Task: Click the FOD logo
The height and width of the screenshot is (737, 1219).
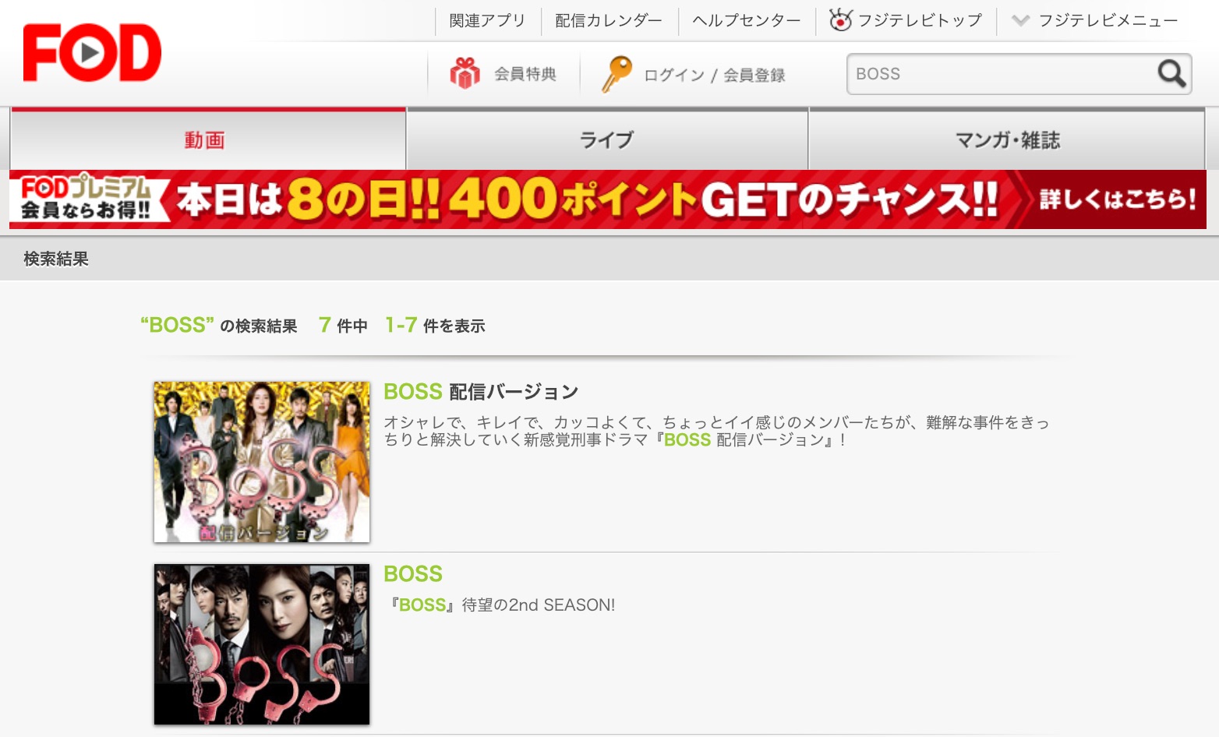Action: [x=92, y=53]
